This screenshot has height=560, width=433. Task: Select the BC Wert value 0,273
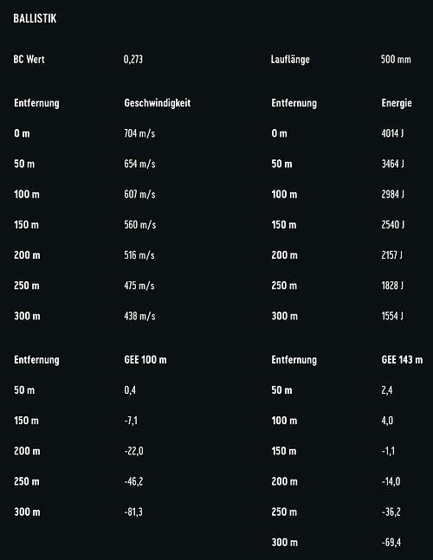tap(133, 59)
